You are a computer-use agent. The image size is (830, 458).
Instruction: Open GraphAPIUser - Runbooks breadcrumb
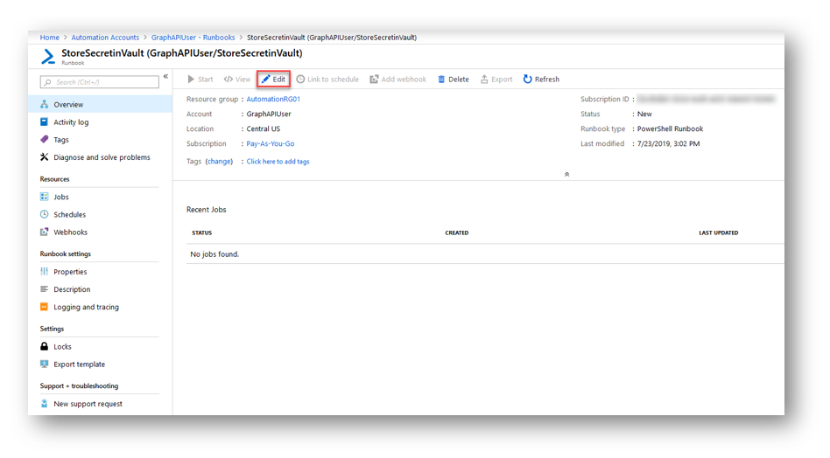point(193,38)
